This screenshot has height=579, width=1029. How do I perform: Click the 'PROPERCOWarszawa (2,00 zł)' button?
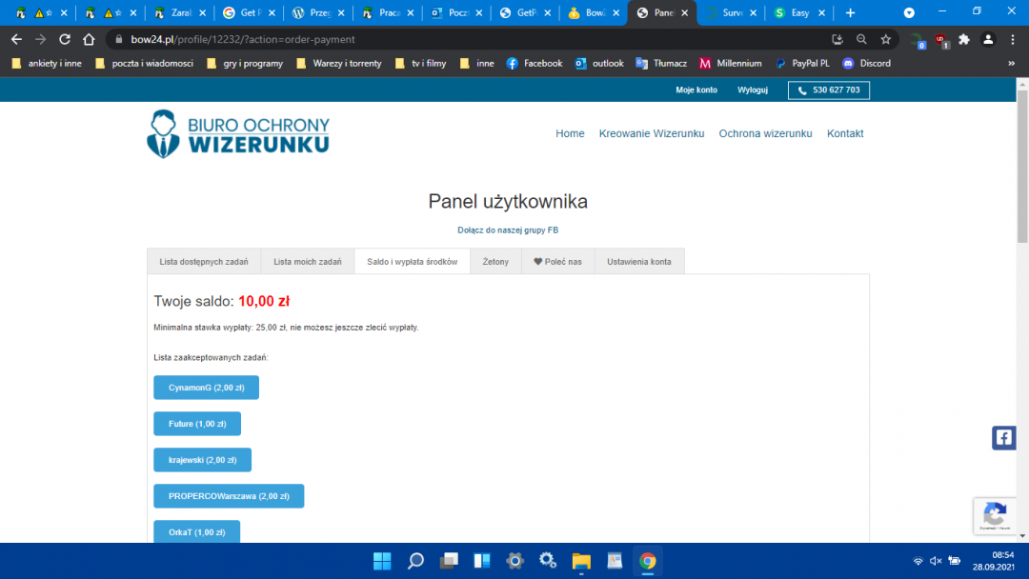pyautogui.click(x=229, y=496)
